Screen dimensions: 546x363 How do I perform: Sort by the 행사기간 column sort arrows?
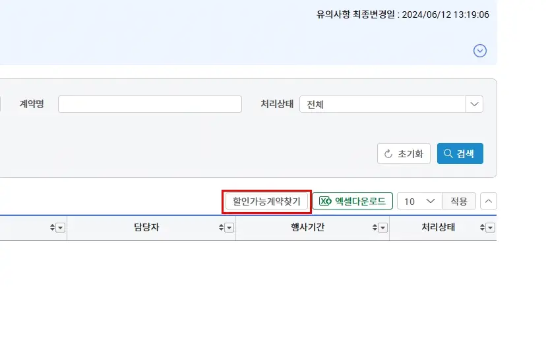pyautogui.click(x=375, y=228)
